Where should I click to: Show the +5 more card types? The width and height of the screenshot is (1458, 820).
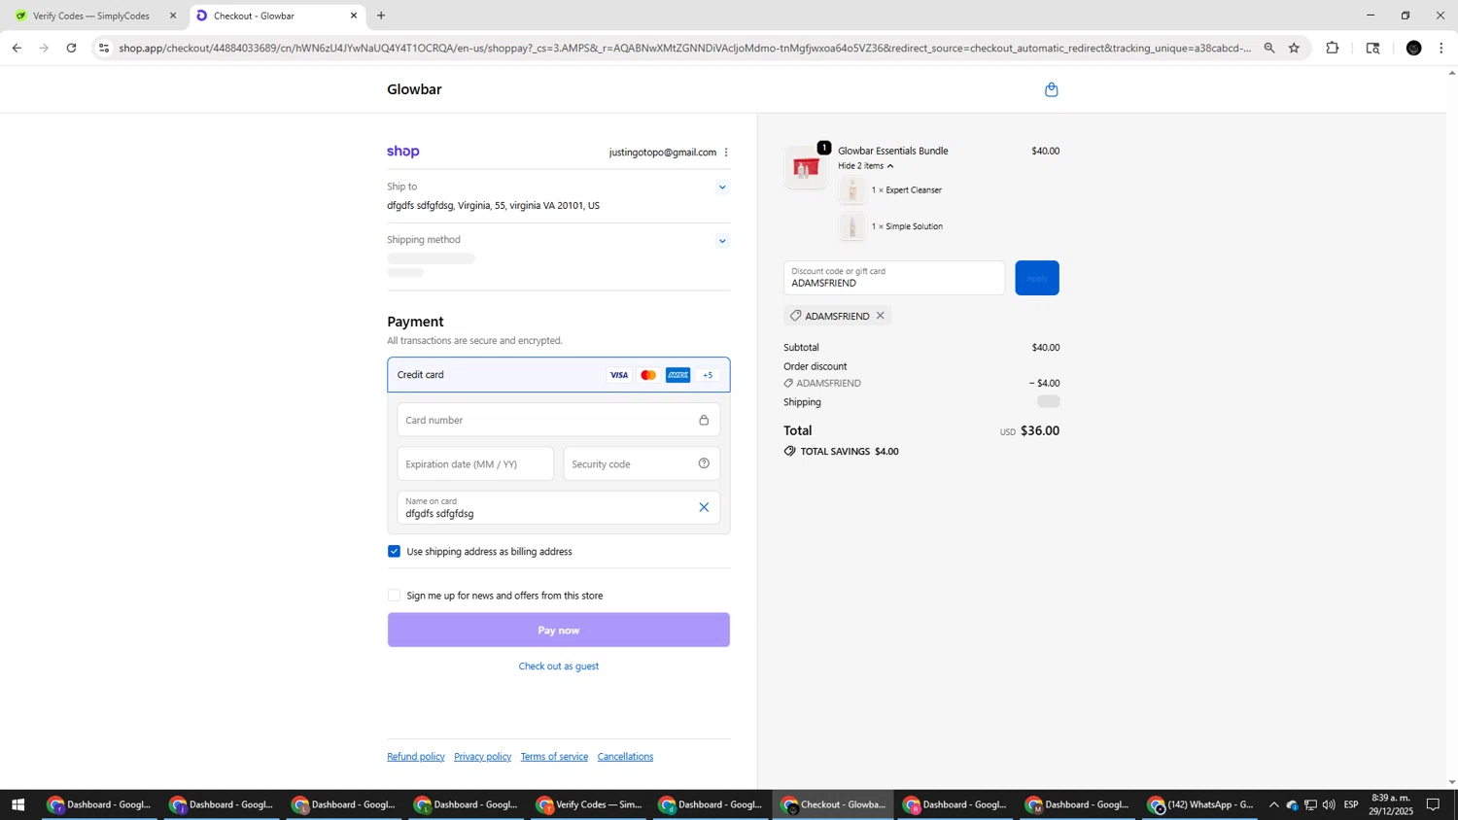tap(708, 375)
